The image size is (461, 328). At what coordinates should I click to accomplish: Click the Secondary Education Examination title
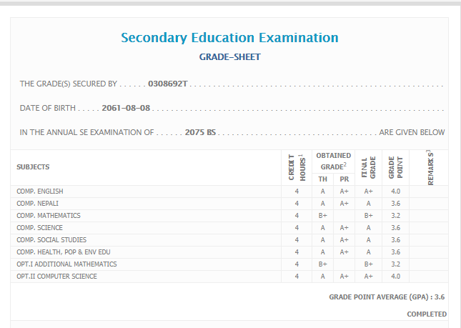click(x=229, y=38)
